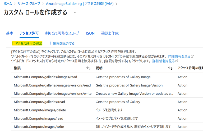Go to the 確認と作成 tab
The width and height of the screenshot is (203, 139).
tap(110, 33)
